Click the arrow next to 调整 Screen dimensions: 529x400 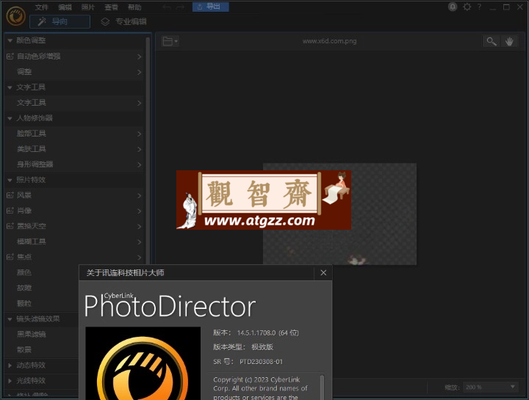click(x=140, y=72)
